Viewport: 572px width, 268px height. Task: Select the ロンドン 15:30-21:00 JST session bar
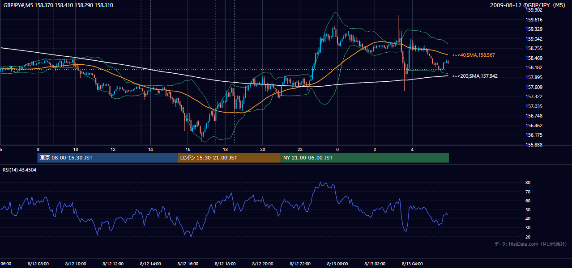click(x=229, y=158)
